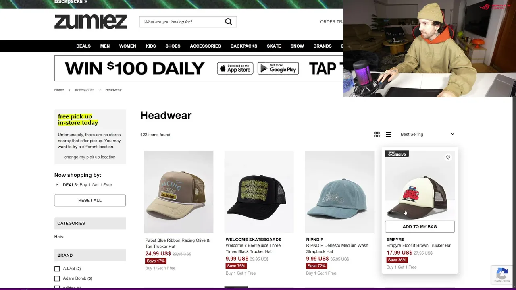The image size is (516, 290).
Task: Collapse the BRAND filter section
Action: (x=90, y=255)
